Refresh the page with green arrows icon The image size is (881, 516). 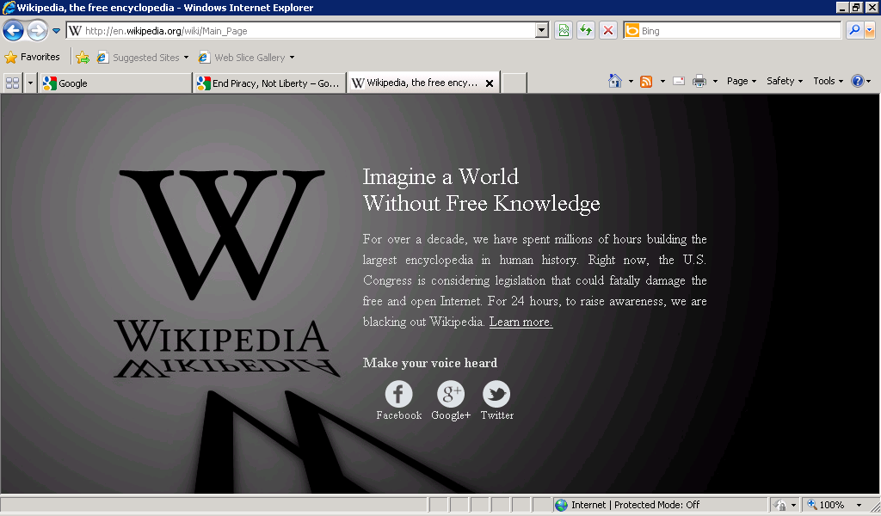pyautogui.click(x=586, y=30)
